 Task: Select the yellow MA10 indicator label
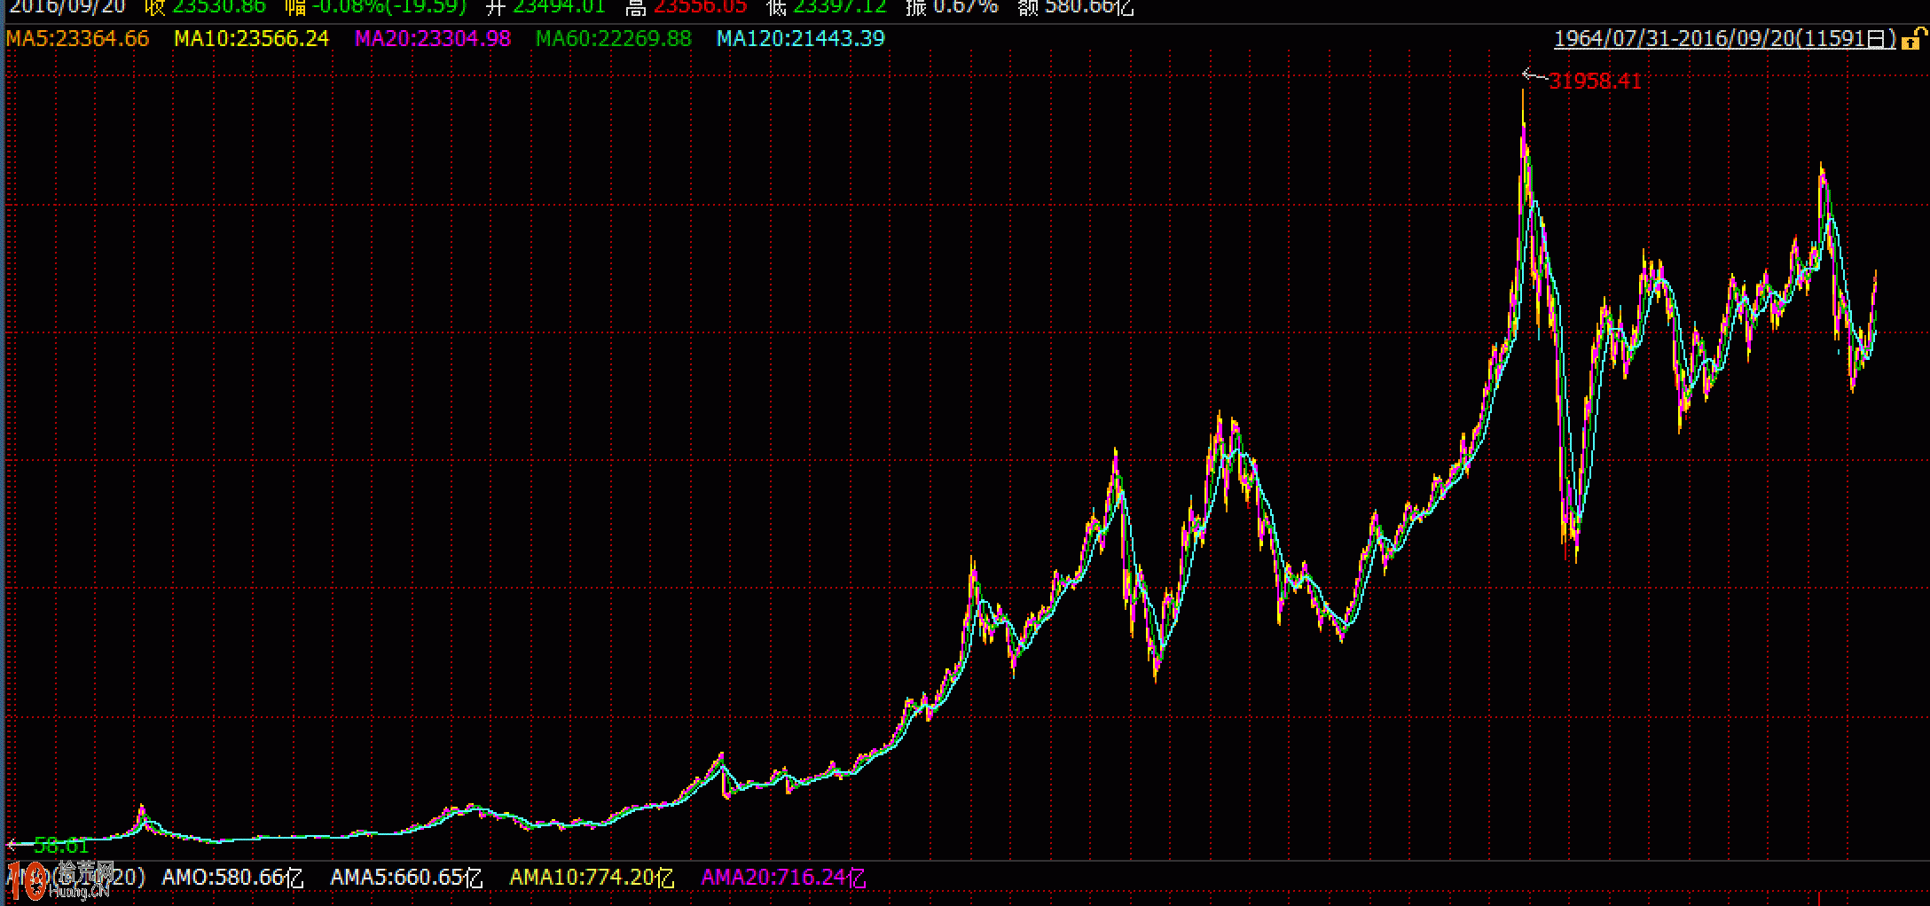coord(251,39)
